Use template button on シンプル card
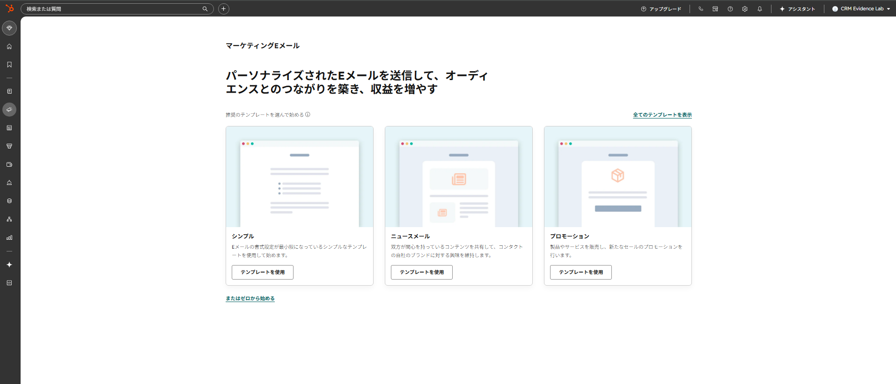Viewport: 896px width, 384px height. pyautogui.click(x=263, y=272)
